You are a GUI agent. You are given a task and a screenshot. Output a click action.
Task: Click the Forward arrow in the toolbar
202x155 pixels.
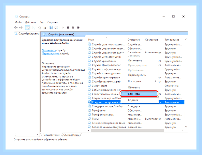(x=21, y=28)
